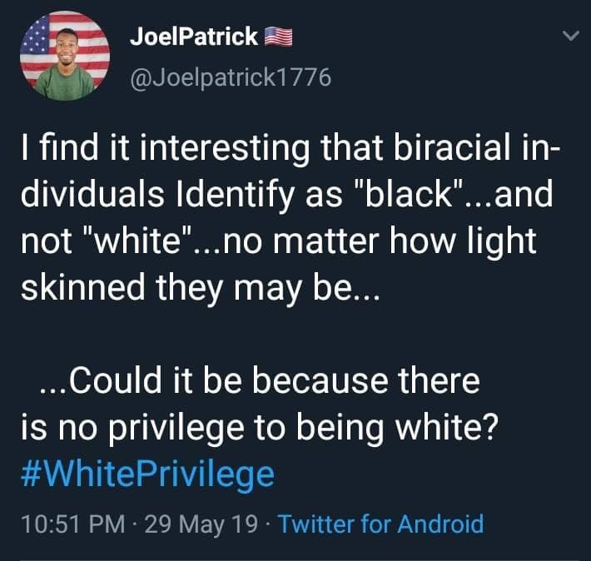
Task: Open the tweet options chevron menu
Action: point(571,36)
